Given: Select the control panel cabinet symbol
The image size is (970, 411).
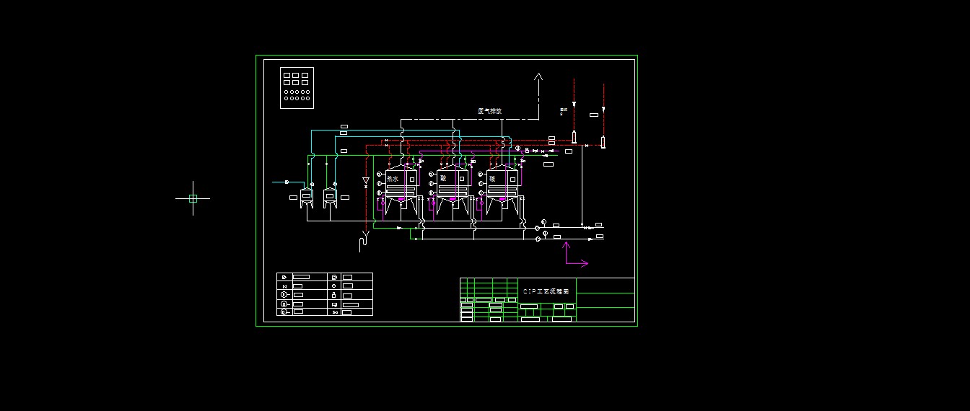Looking at the screenshot, I should tap(297, 88).
